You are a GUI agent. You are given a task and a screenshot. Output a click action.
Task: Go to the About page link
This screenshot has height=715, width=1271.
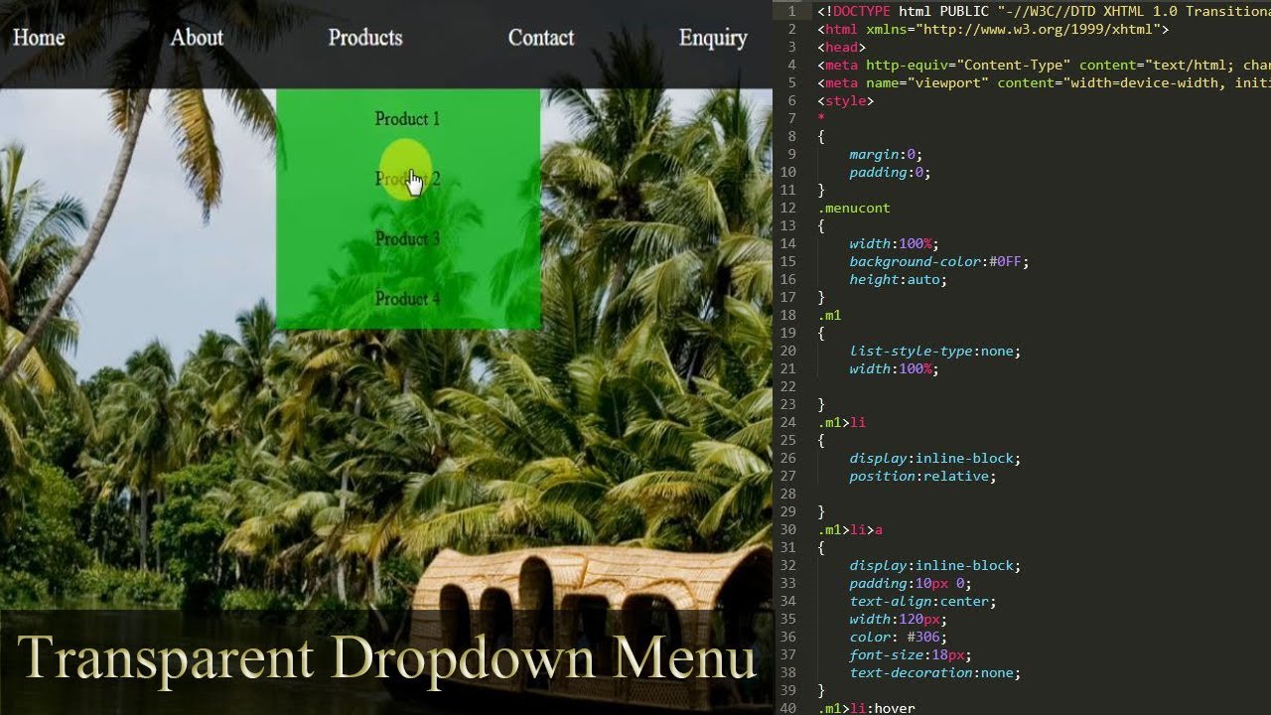(197, 38)
